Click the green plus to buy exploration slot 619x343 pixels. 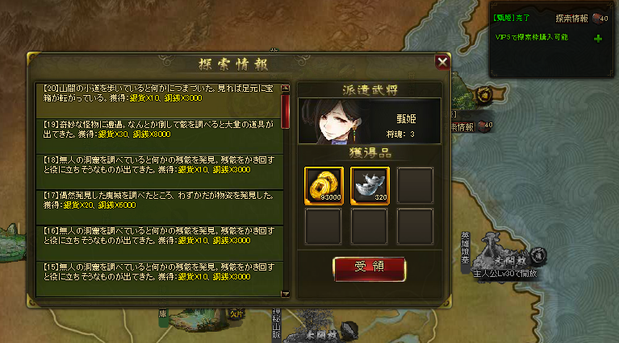click(598, 38)
